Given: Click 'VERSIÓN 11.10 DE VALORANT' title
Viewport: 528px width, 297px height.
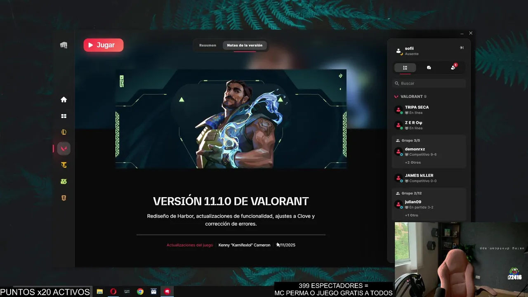Looking at the screenshot, I should click(x=231, y=201).
